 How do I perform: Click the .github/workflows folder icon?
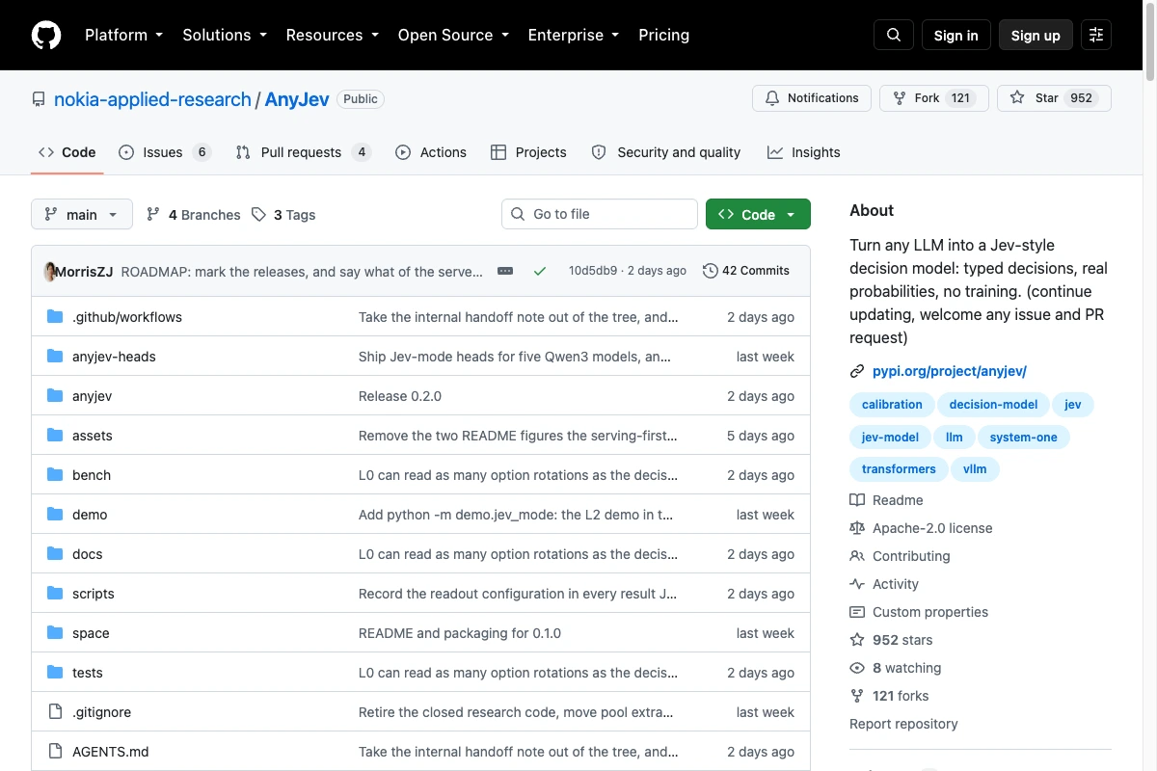tap(55, 317)
